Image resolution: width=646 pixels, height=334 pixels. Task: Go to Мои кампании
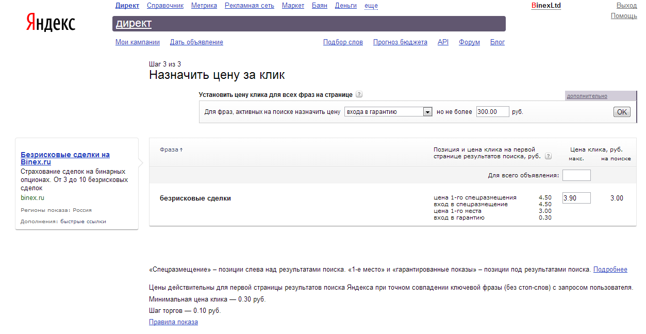click(138, 42)
